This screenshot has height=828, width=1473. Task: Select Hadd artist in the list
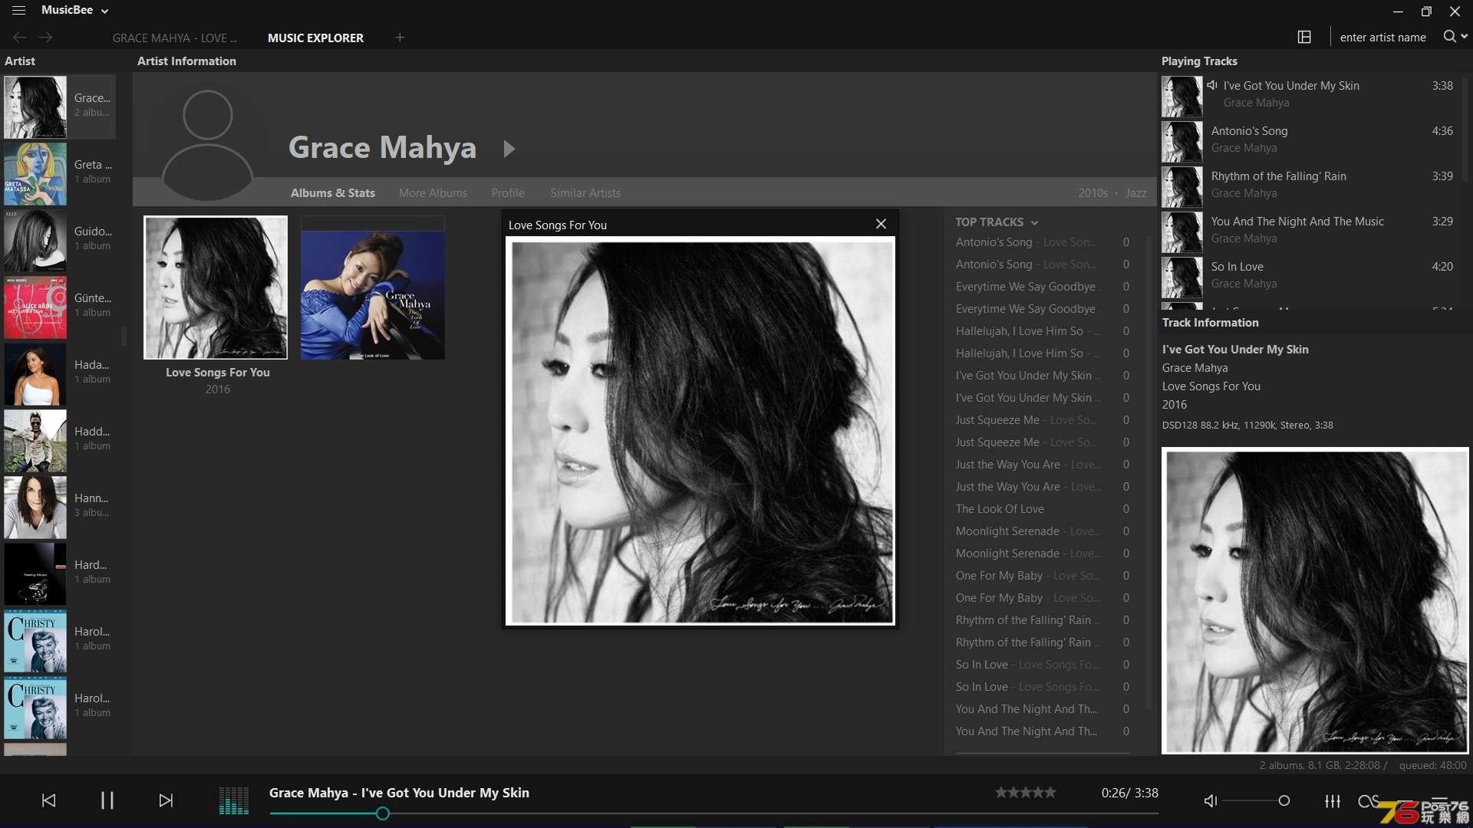click(59, 439)
